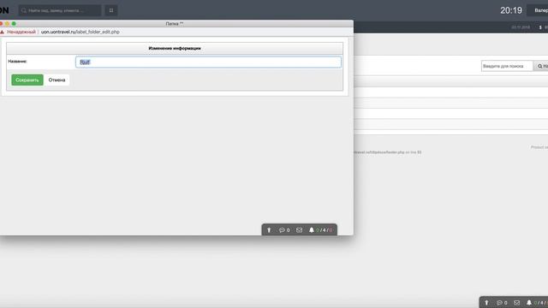Click bell icon in main window footer bar
548x308 pixels.
pyautogui.click(x=529, y=303)
